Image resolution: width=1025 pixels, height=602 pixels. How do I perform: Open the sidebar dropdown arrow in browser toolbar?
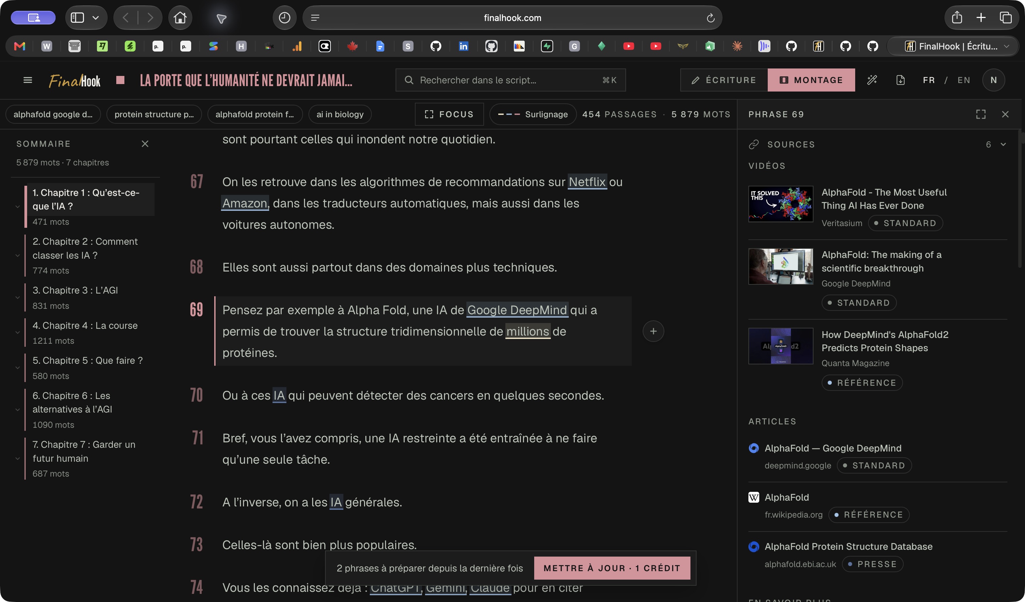coord(96,18)
